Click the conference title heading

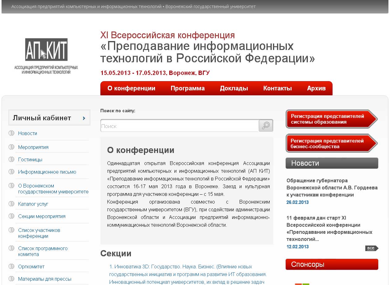click(208, 52)
